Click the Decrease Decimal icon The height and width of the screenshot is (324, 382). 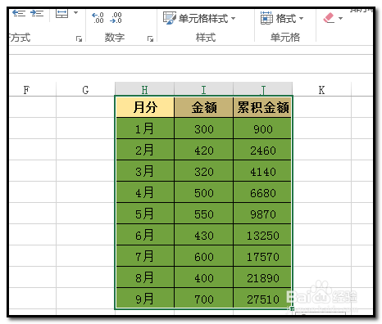116,18
